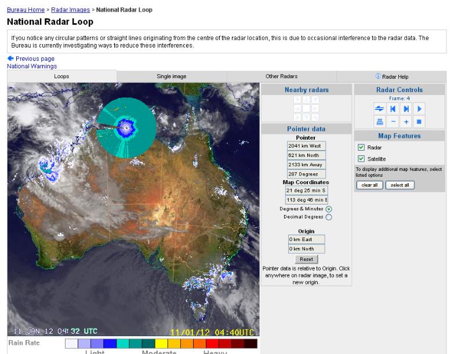The image size is (458, 354).
Task: Click the Radar Help info icon
Action: [x=378, y=76]
